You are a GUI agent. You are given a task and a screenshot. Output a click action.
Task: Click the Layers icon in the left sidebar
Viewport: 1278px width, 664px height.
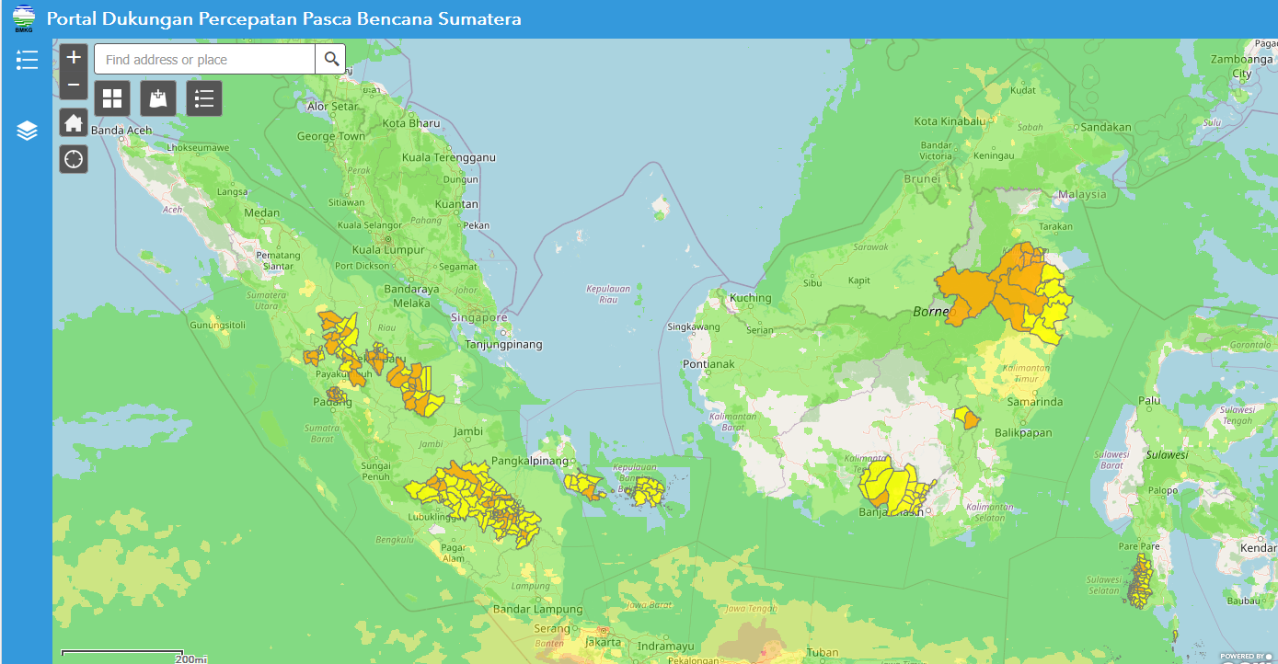coord(26,131)
